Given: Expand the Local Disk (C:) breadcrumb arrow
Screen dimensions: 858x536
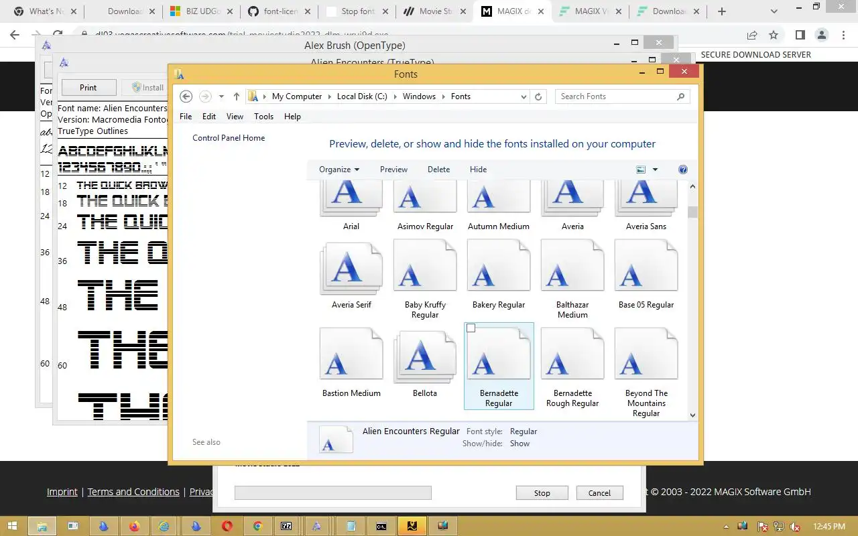Looking at the screenshot, I should click(x=395, y=96).
